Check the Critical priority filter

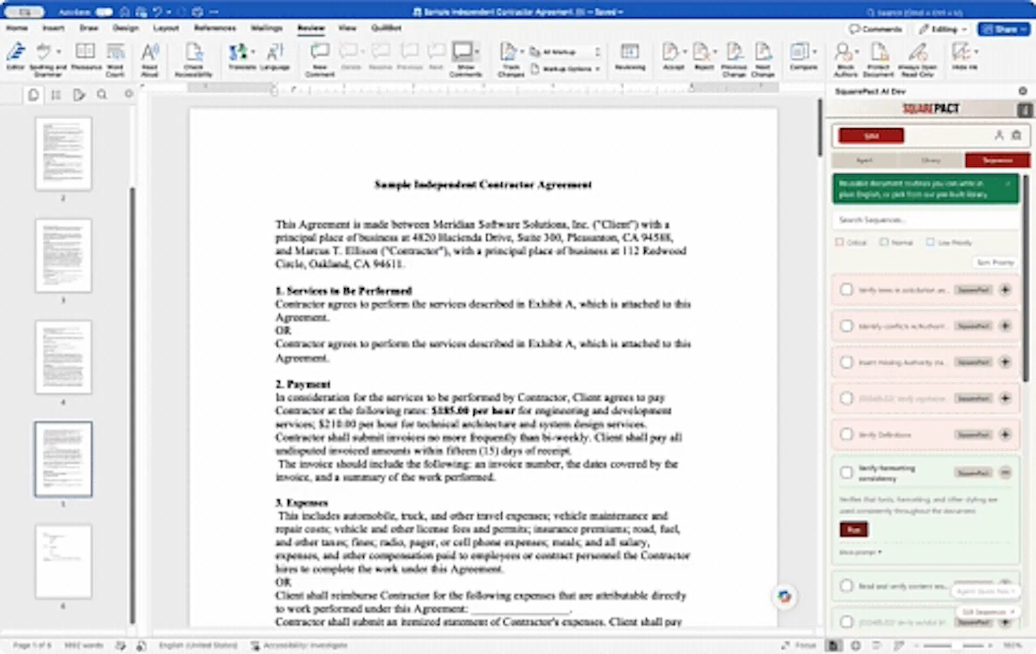pyautogui.click(x=840, y=242)
